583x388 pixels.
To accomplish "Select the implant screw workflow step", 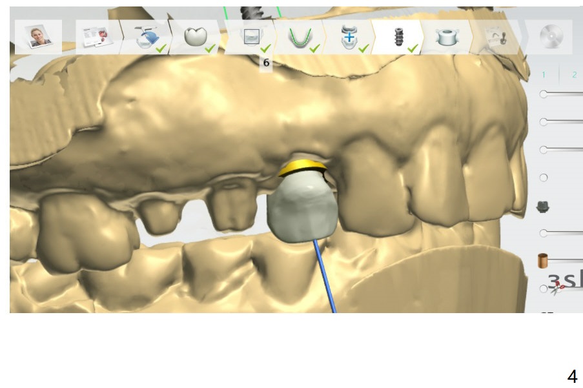I will tap(398, 37).
